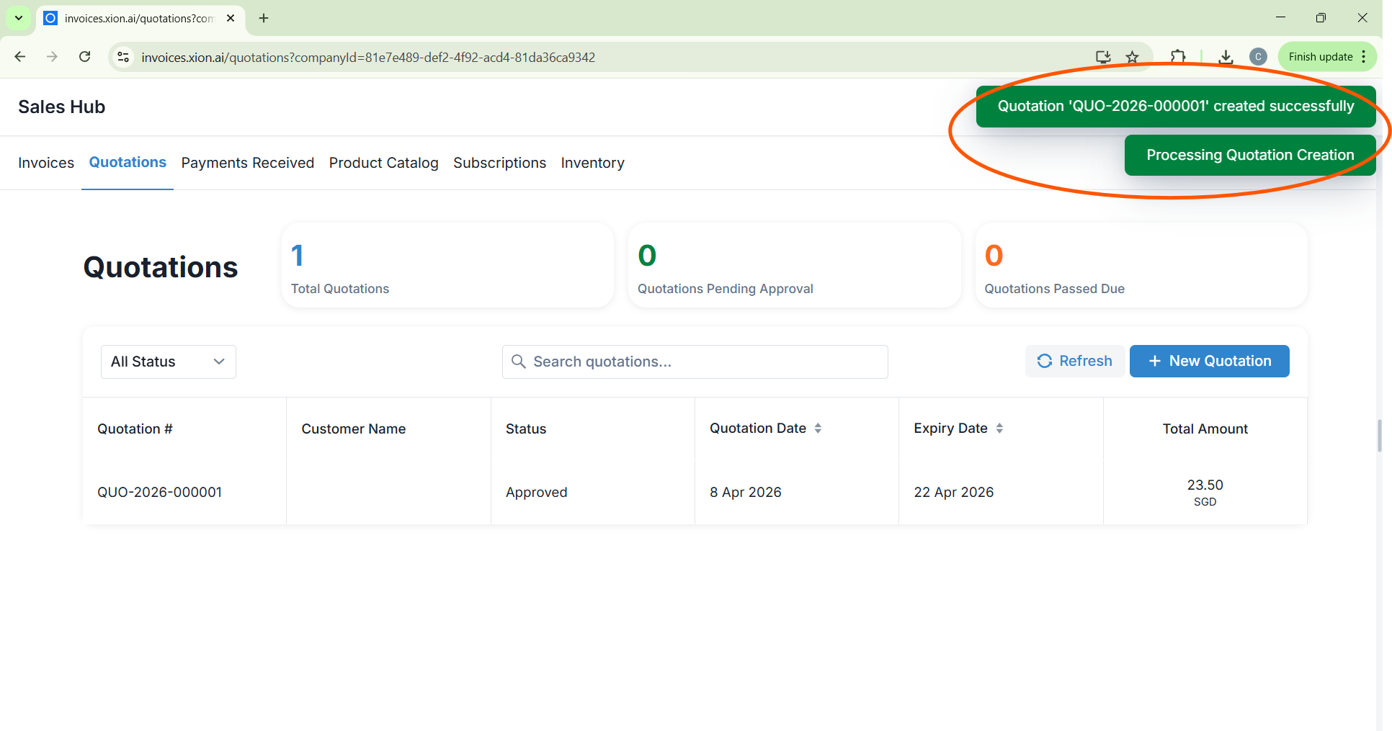View site information icon beside URL
The height and width of the screenshot is (731, 1392).
[x=123, y=57]
